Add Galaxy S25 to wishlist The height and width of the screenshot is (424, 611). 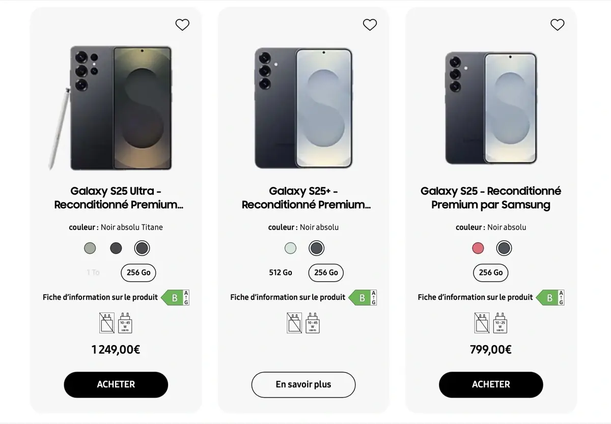point(557,24)
